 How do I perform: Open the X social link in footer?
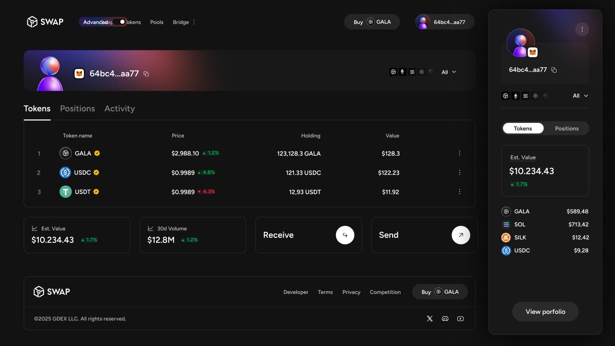(430, 319)
